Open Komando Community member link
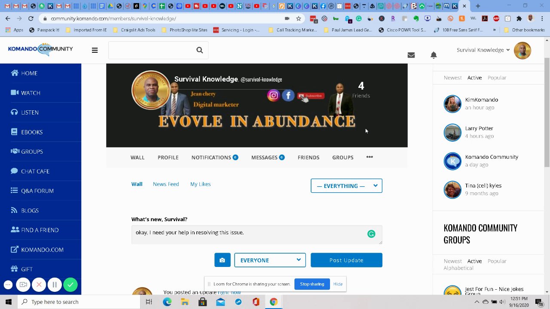Screen dimensions: 550x309 (492, 157)
